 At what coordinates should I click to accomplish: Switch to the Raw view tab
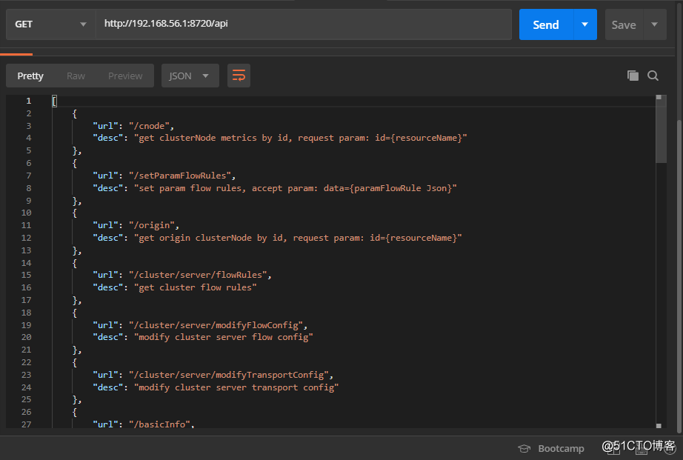[x=76, y=76]
